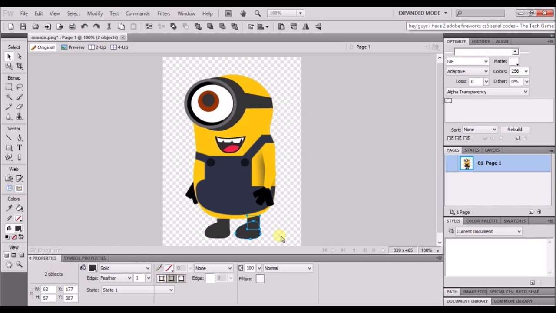Select the Text tool
This screenshot has height=313, width=556.
pyautogui.click(x=19, y=148)
